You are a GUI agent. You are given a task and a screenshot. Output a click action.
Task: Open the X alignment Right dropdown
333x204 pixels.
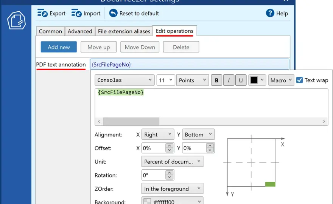click(158, 134)
